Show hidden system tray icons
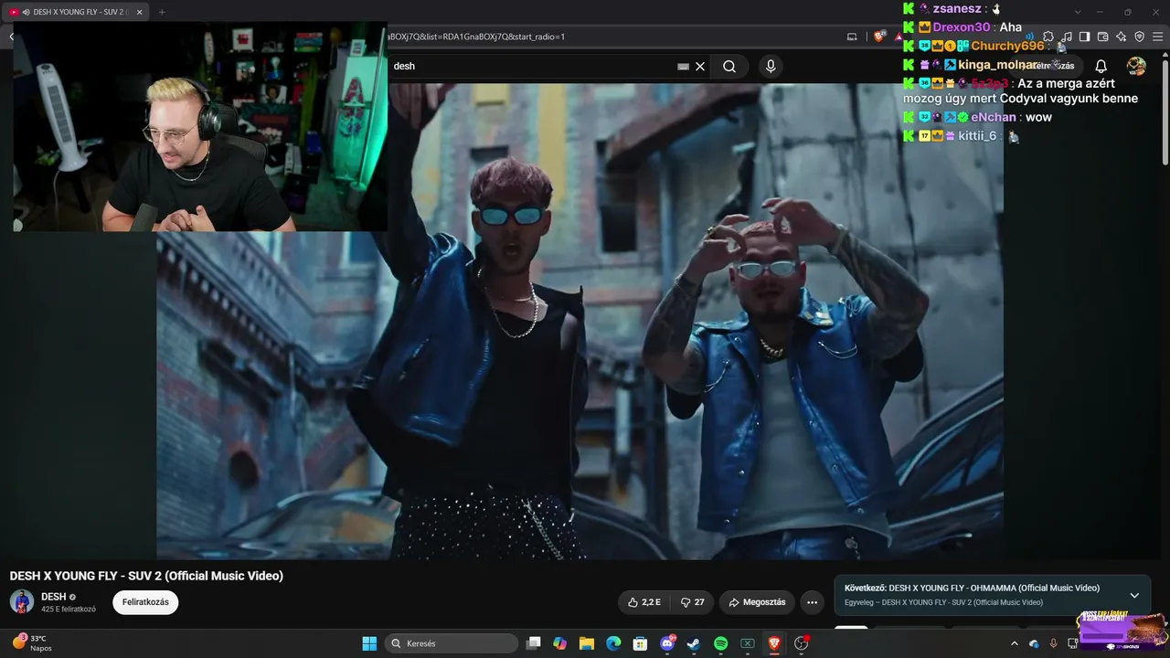This screenshot has height=658, width=1170. pyautogui.click(x=1014, y=643)
